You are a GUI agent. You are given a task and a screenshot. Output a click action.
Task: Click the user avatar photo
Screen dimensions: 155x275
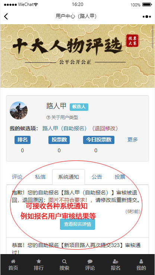pos(19,110)
